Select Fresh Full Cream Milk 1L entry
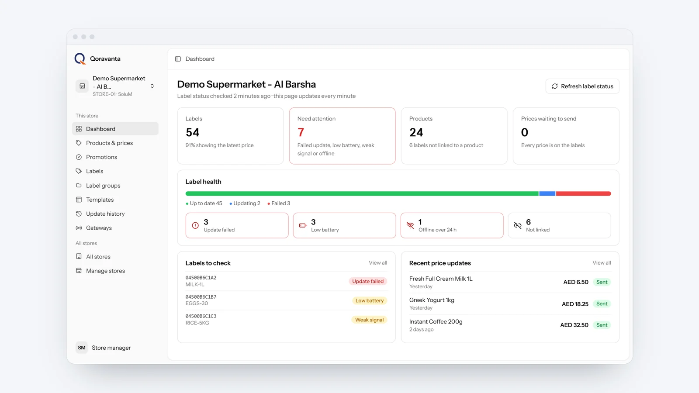The height and width of the screenshot is (393, 699). (x=441, y=279)
